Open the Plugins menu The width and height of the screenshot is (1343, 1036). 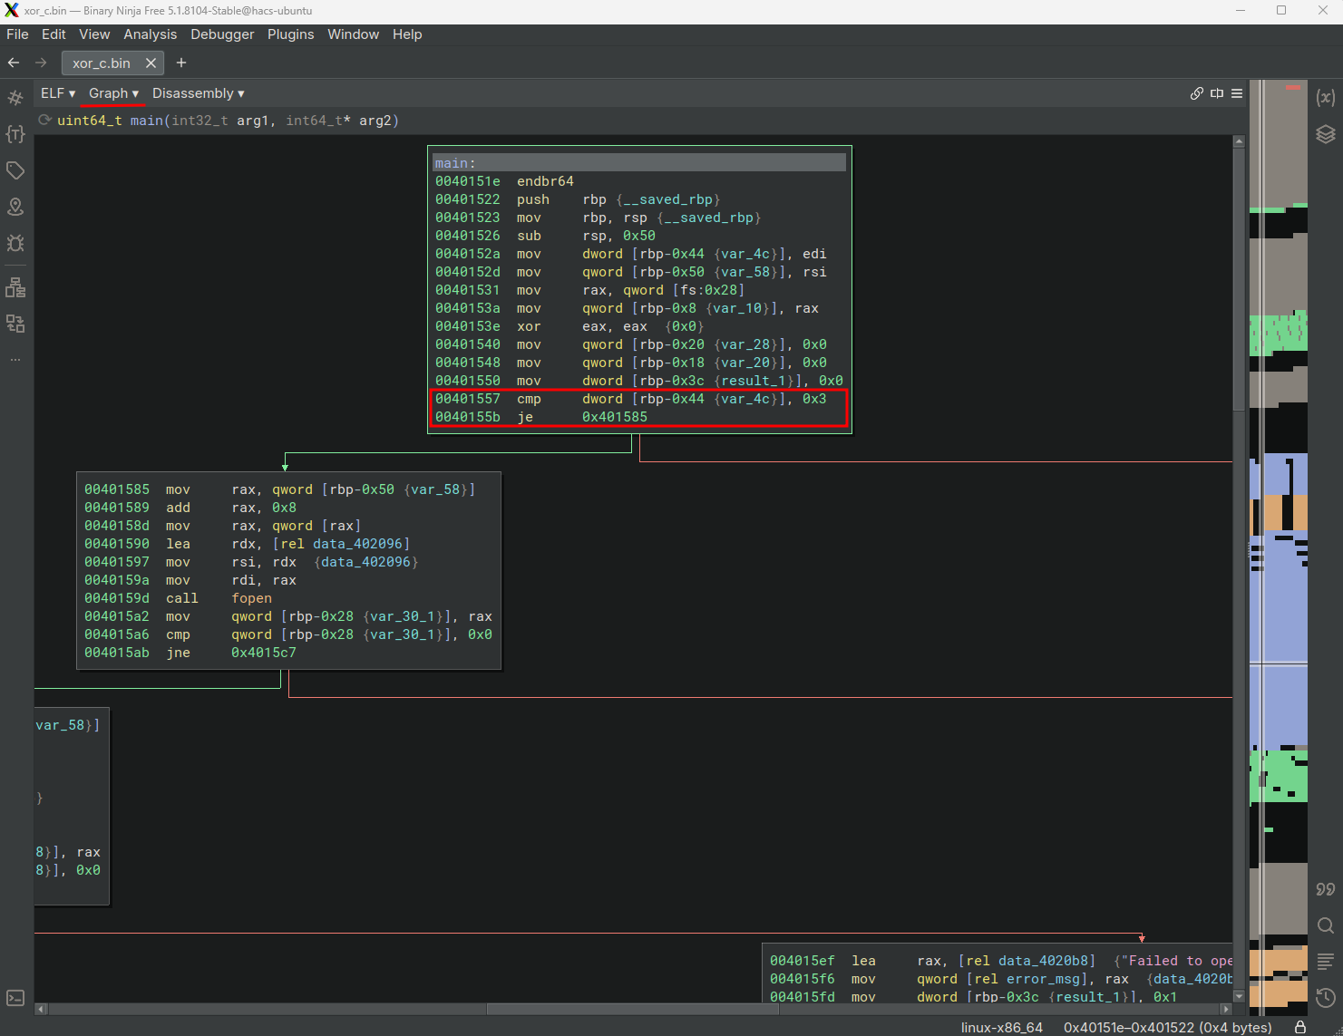point(290,34)
